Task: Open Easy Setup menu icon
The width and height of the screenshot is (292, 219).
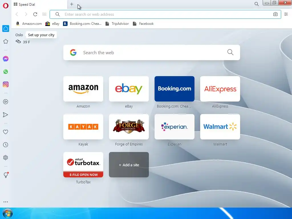Action: [x=286, y=14]
